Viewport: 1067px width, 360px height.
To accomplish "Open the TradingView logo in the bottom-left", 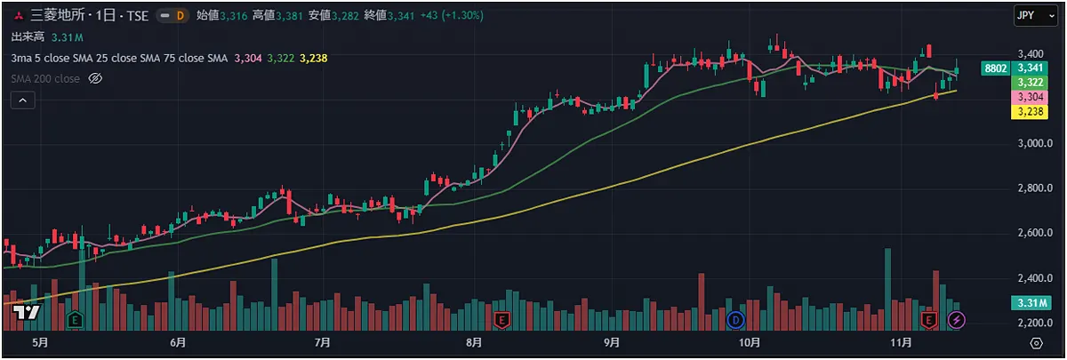I will click(27, 312).
